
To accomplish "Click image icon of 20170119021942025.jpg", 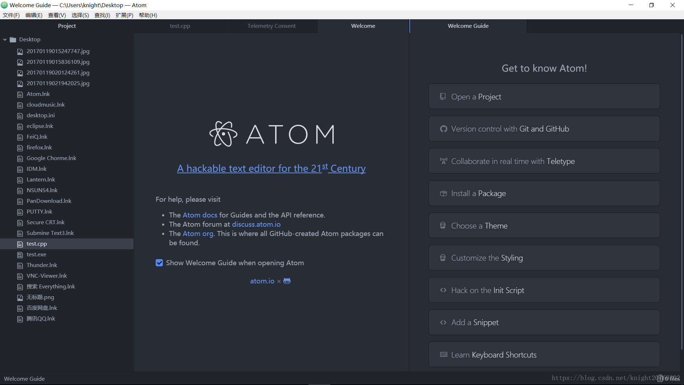I will (x=20, y=84).
